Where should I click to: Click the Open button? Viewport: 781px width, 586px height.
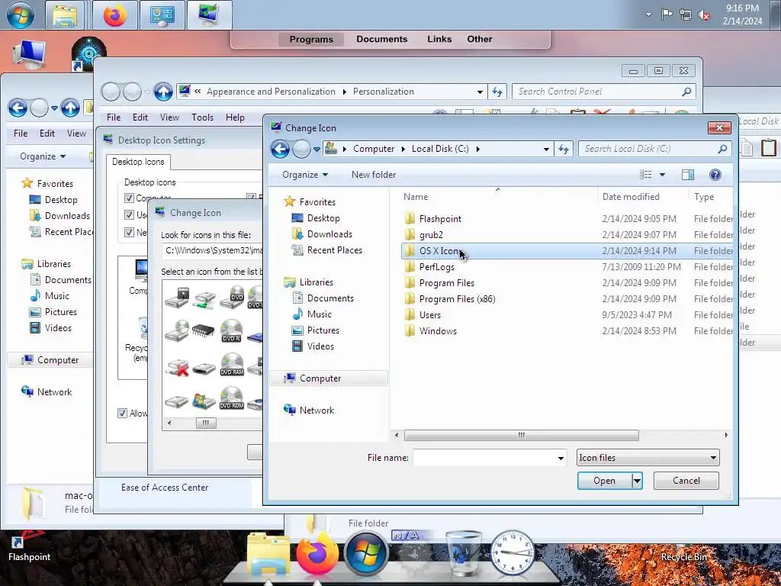pos(605,481)
